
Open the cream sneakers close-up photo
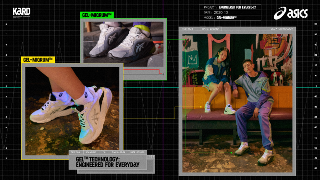click(72, 111)
